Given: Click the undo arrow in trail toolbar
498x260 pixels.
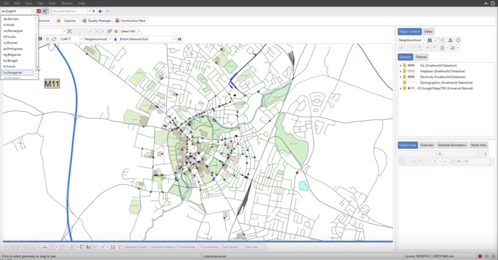Looking at the screenshot, I should [13, 247].
